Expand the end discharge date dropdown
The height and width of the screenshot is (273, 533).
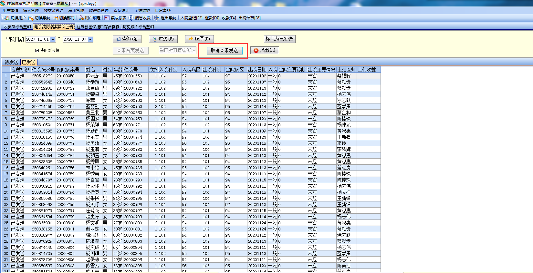[x=90, y=39]
